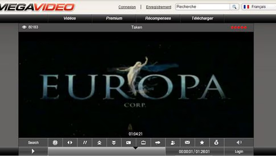276x156 pixels.
Task: Click the two-people icon in toolbar
Action: coord(173,143)
